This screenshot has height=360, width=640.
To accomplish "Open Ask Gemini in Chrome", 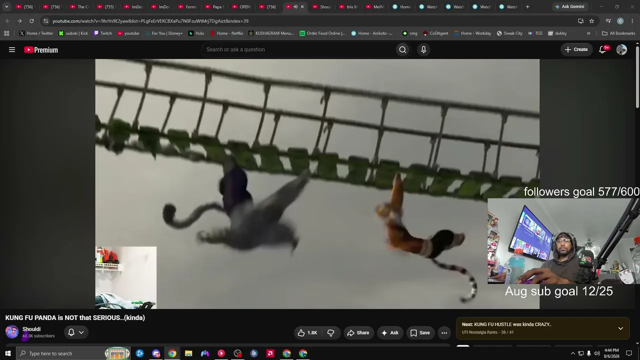I will (x=569, y=7).
